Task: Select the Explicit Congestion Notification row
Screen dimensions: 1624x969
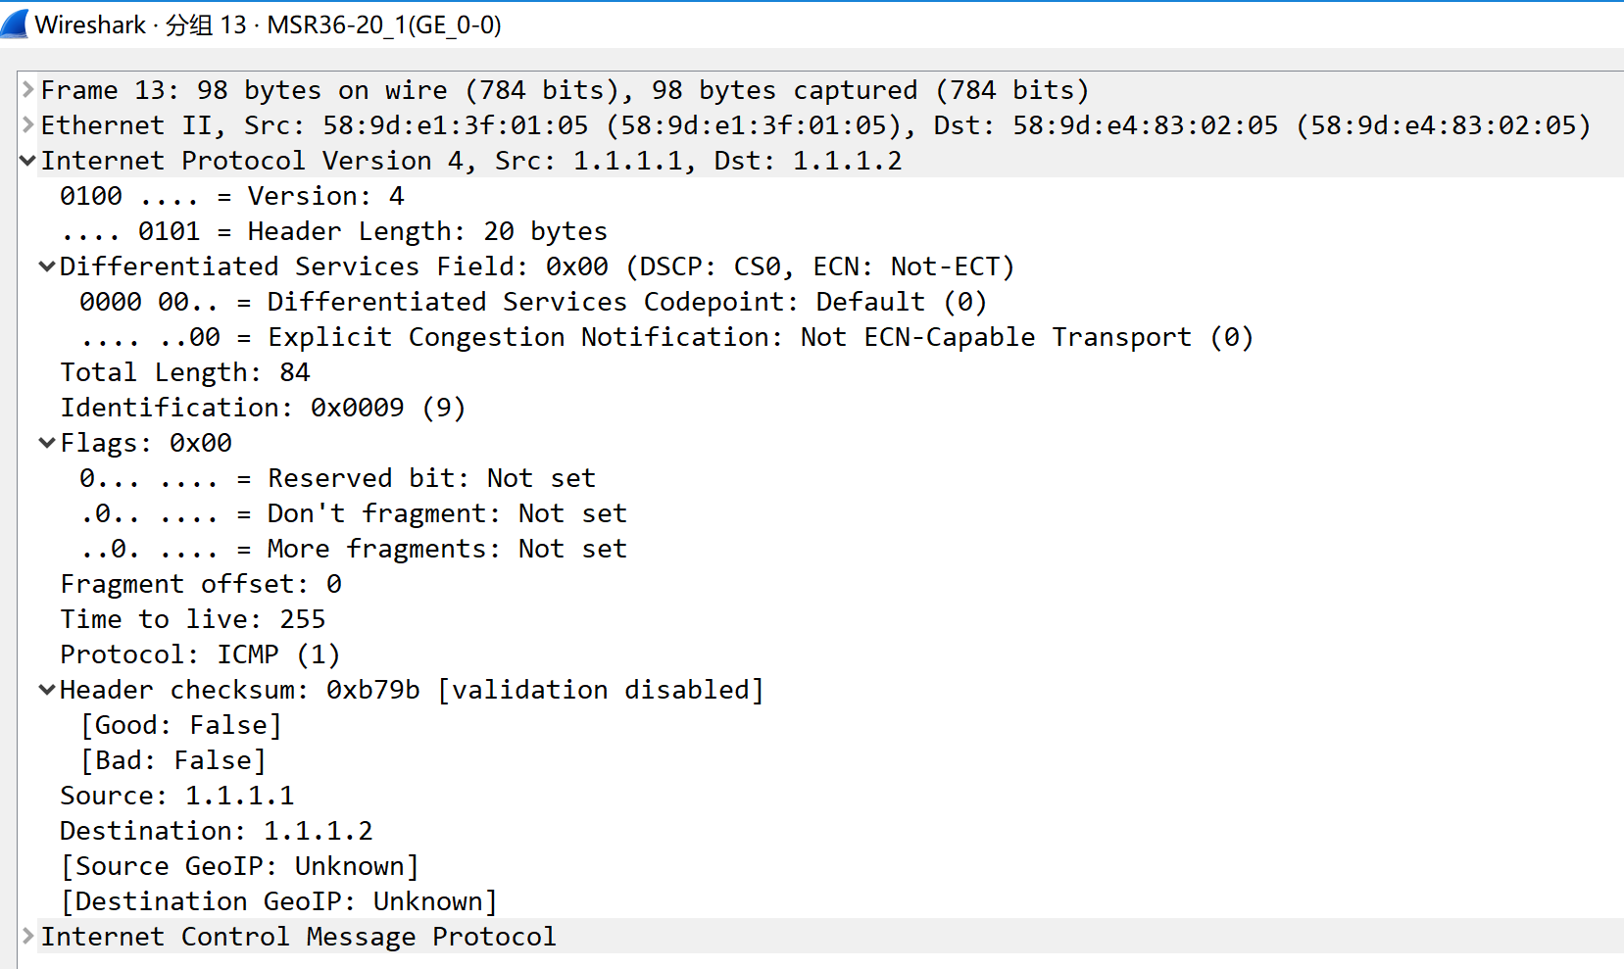Action: (x=666, y=337)
